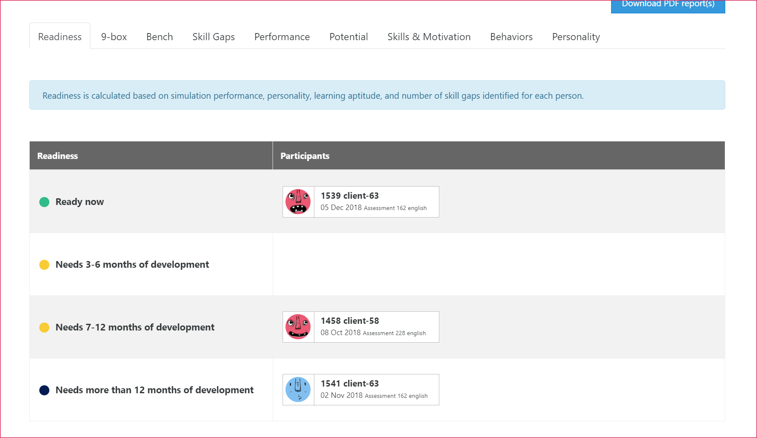Switch to the Skills & Motivation tab

tap(429, 37)
